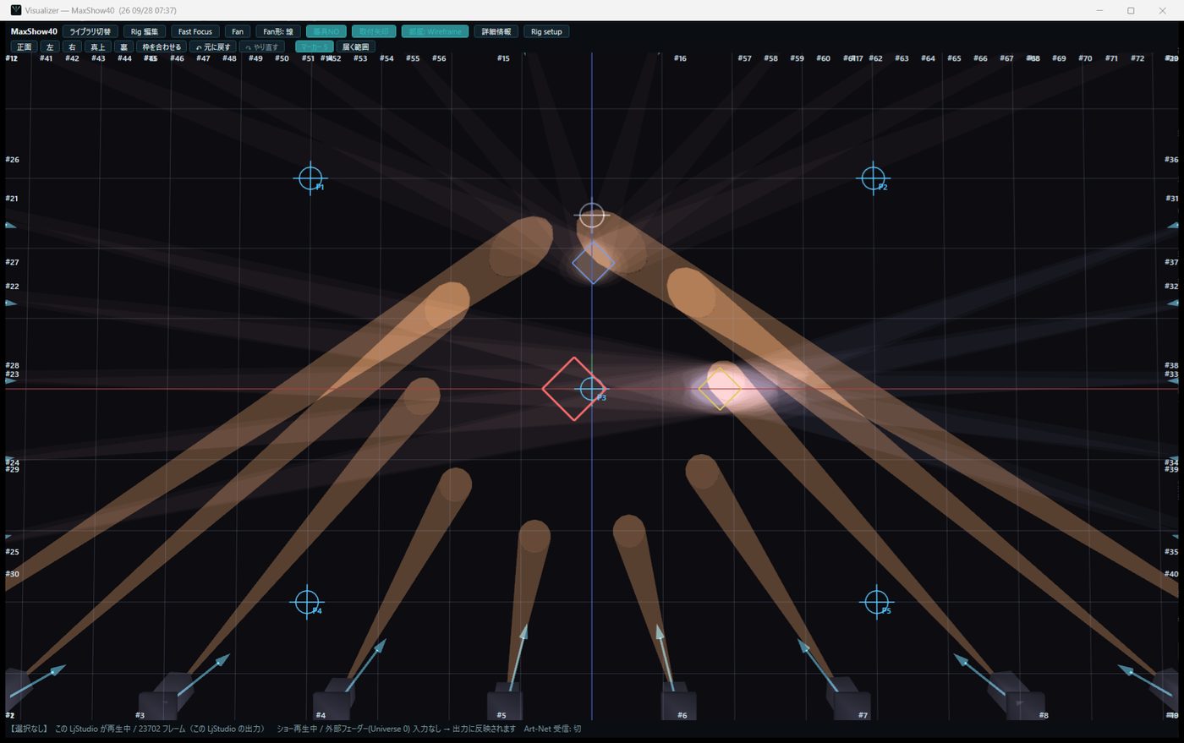Viewport: 1184px width, 743px height.
Task: Open the Rig 編集 editor
Action: [x=145, y=31]
